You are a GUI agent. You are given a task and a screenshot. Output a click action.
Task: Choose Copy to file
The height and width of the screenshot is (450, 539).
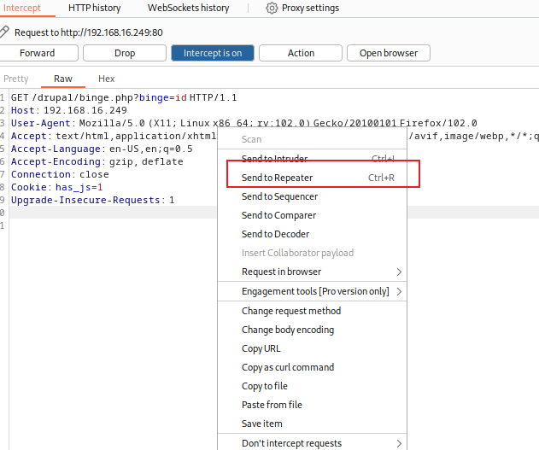(x=312, y=386)
